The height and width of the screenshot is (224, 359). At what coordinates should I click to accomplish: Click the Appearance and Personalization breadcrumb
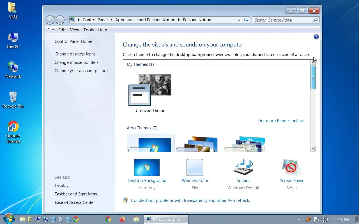click(145, 20)
